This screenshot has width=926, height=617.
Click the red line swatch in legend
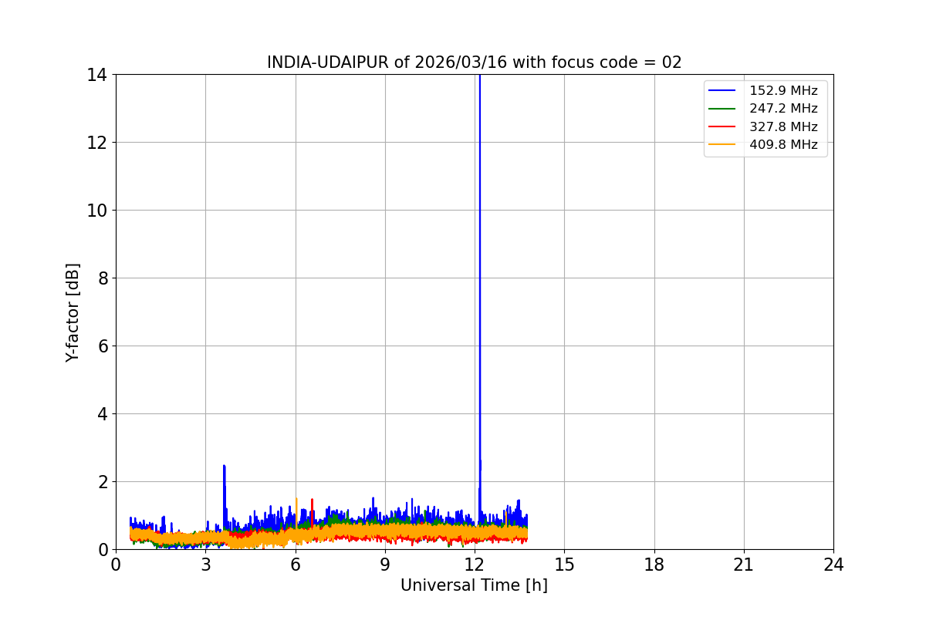click(722, 126)
